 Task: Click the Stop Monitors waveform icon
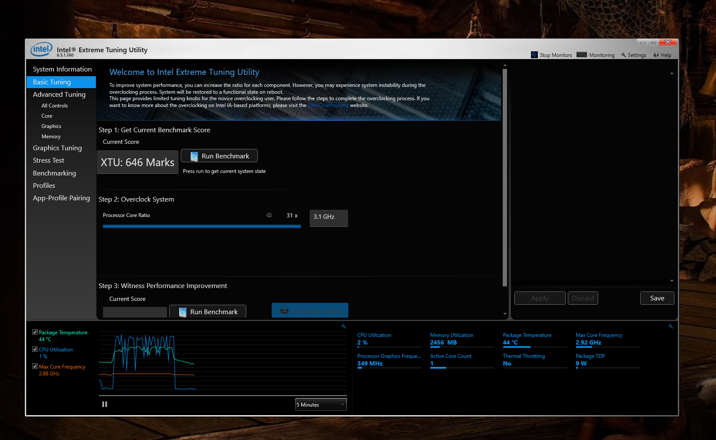(x=534, y=55)
